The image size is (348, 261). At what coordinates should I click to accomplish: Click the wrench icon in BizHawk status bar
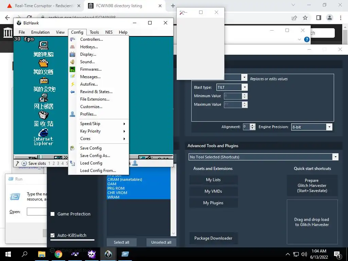(x=17, y=163)
